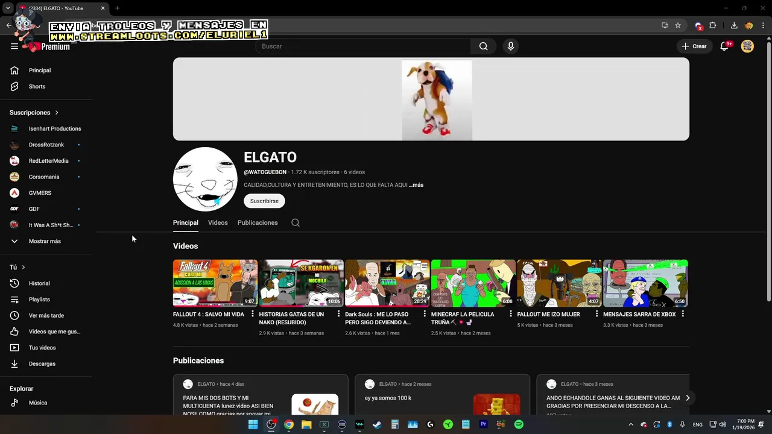
Task: Open the taskbar volume control
Action: coord(723,424)
